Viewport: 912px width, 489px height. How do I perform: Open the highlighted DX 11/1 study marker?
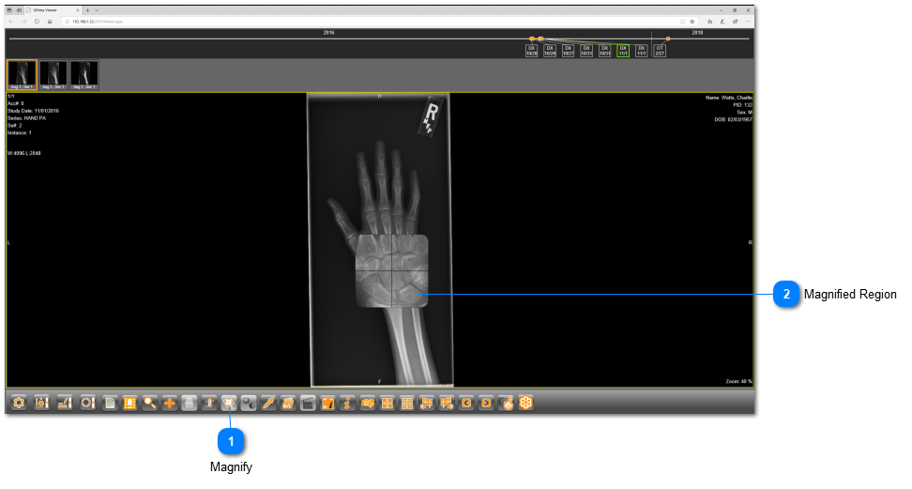[623, 51]
